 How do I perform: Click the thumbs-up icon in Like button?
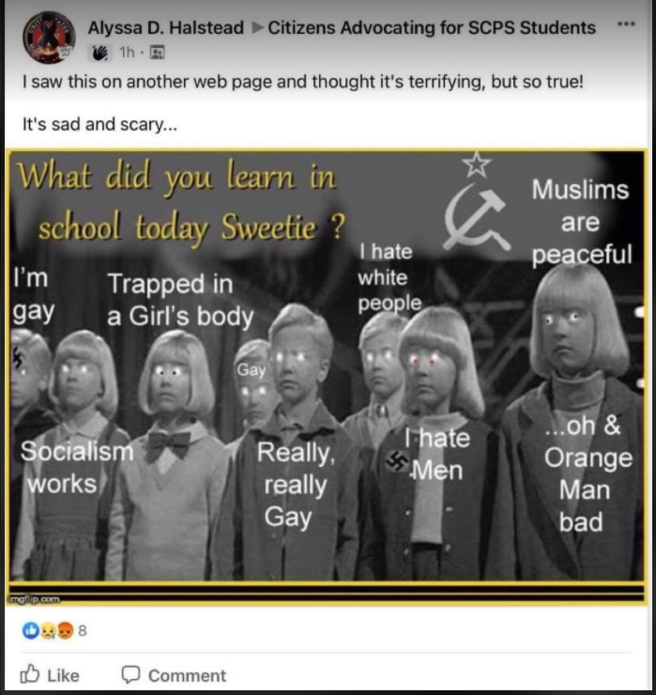click(30, 674)
